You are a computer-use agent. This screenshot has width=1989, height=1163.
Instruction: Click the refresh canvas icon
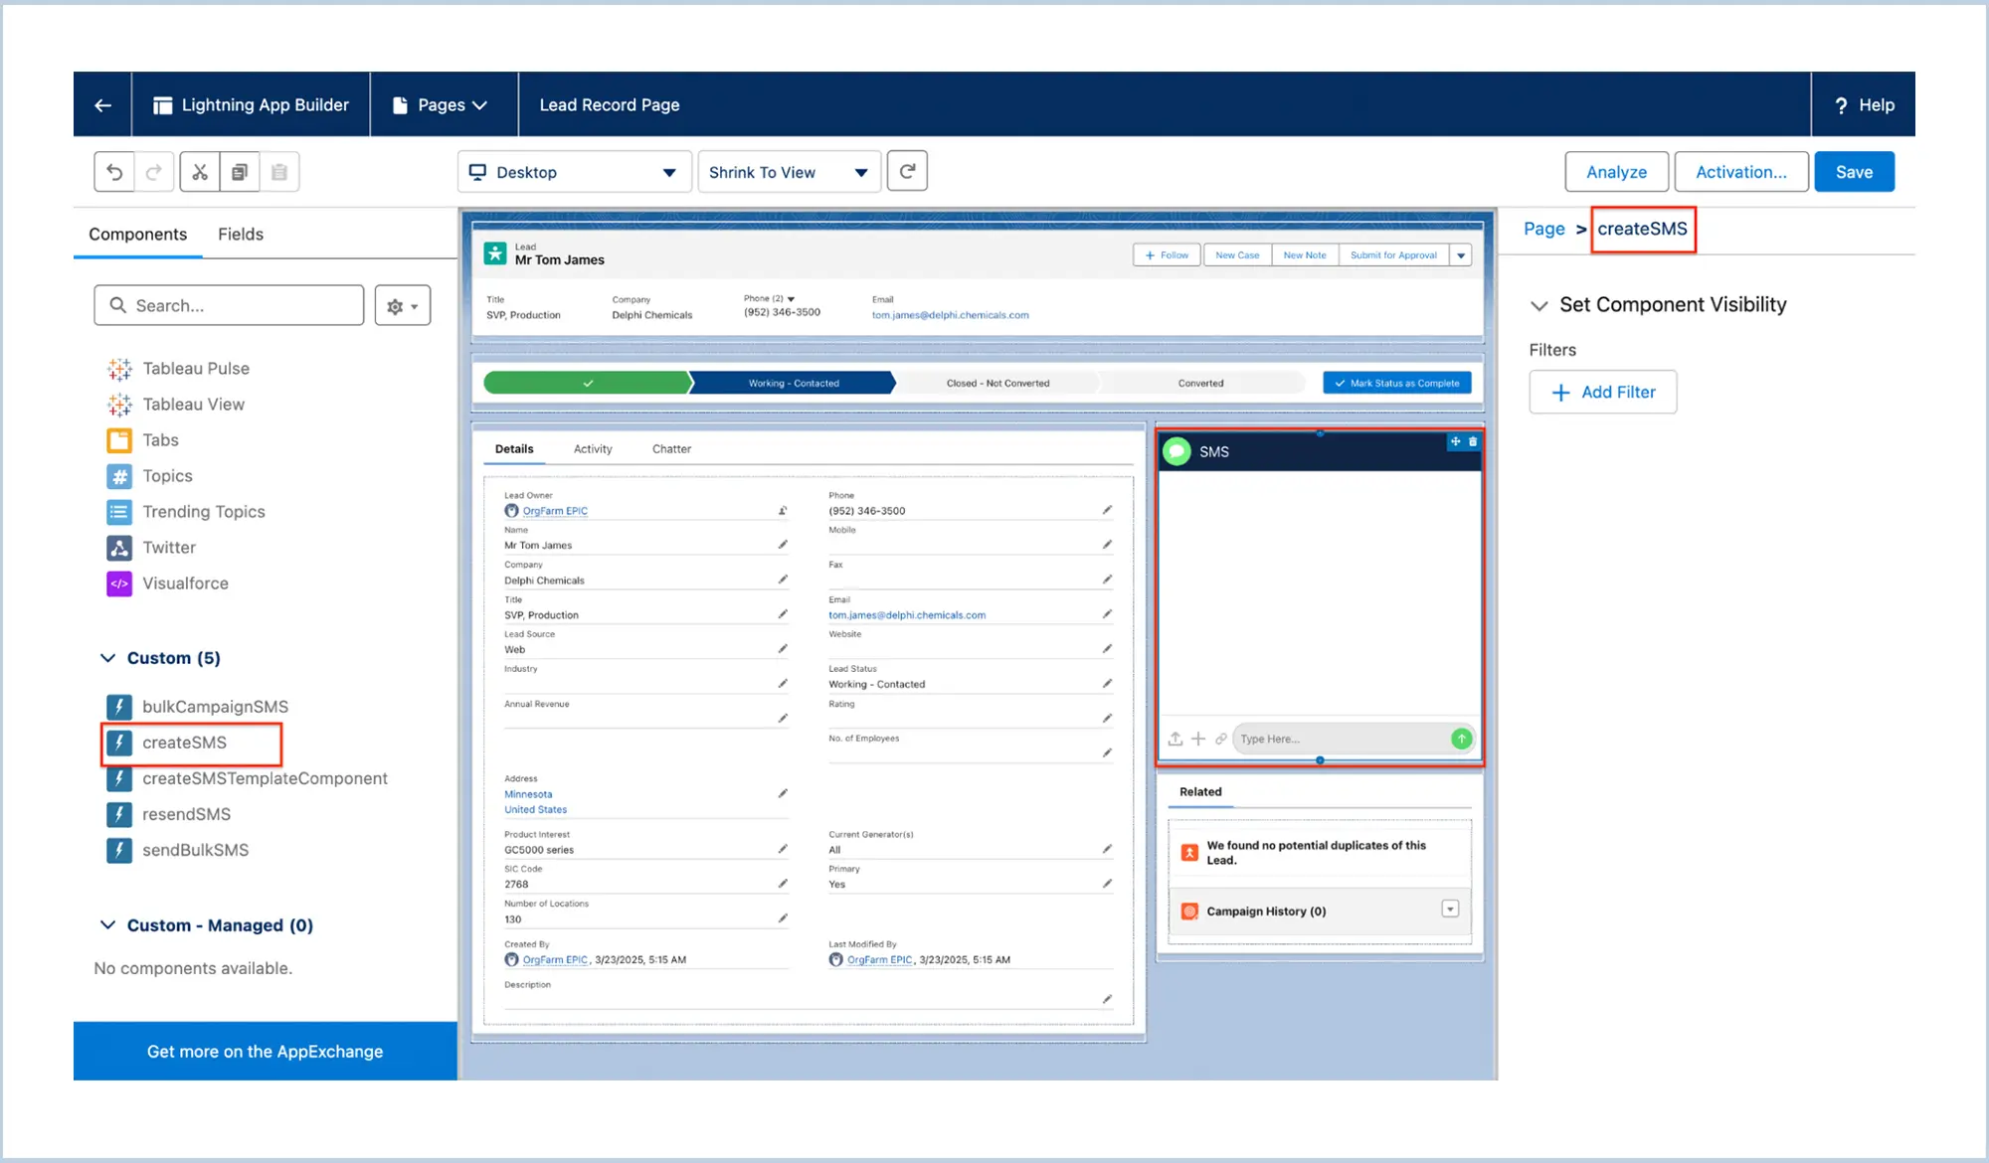tap(907, 171)
